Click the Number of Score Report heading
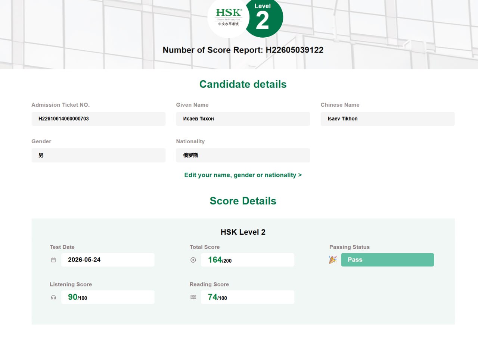The width and height of the screenshot is (478, 338). coord(243,50)
